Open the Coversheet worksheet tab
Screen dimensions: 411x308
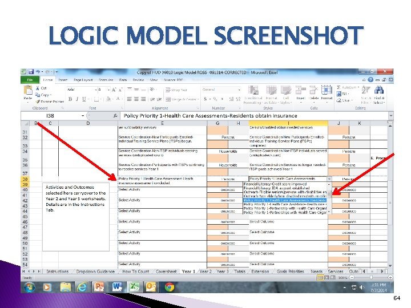tap(166, 271)
